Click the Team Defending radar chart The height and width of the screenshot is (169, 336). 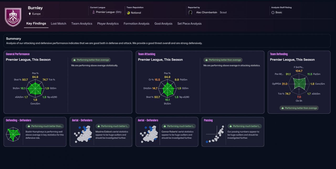point(299,84)
